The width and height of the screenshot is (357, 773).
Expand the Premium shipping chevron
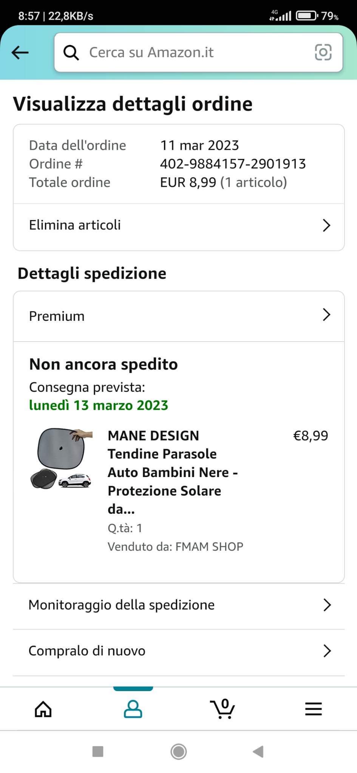coord(326,314)
